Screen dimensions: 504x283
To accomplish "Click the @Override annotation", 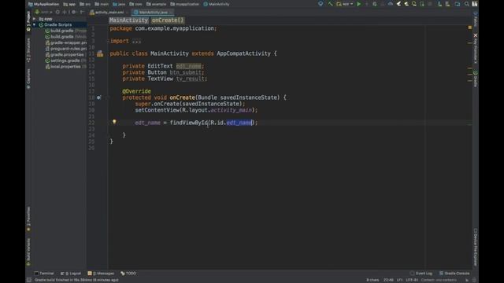I will tap(136, 91).
